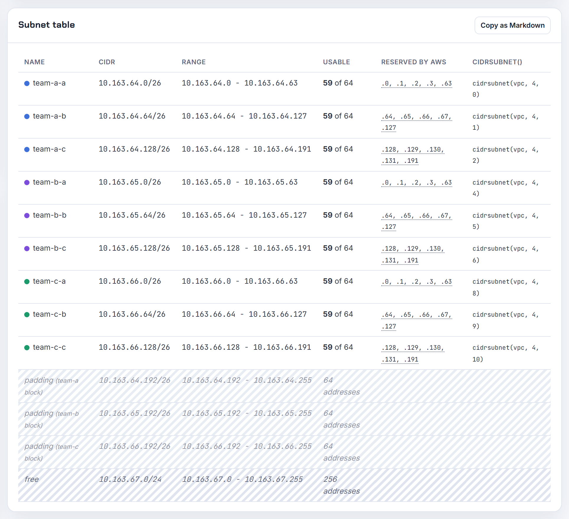Click CIDR cell 10.163.64.128/26
Image resolution: width=569 pixels, height=519 pixels.
pos(134,149)
